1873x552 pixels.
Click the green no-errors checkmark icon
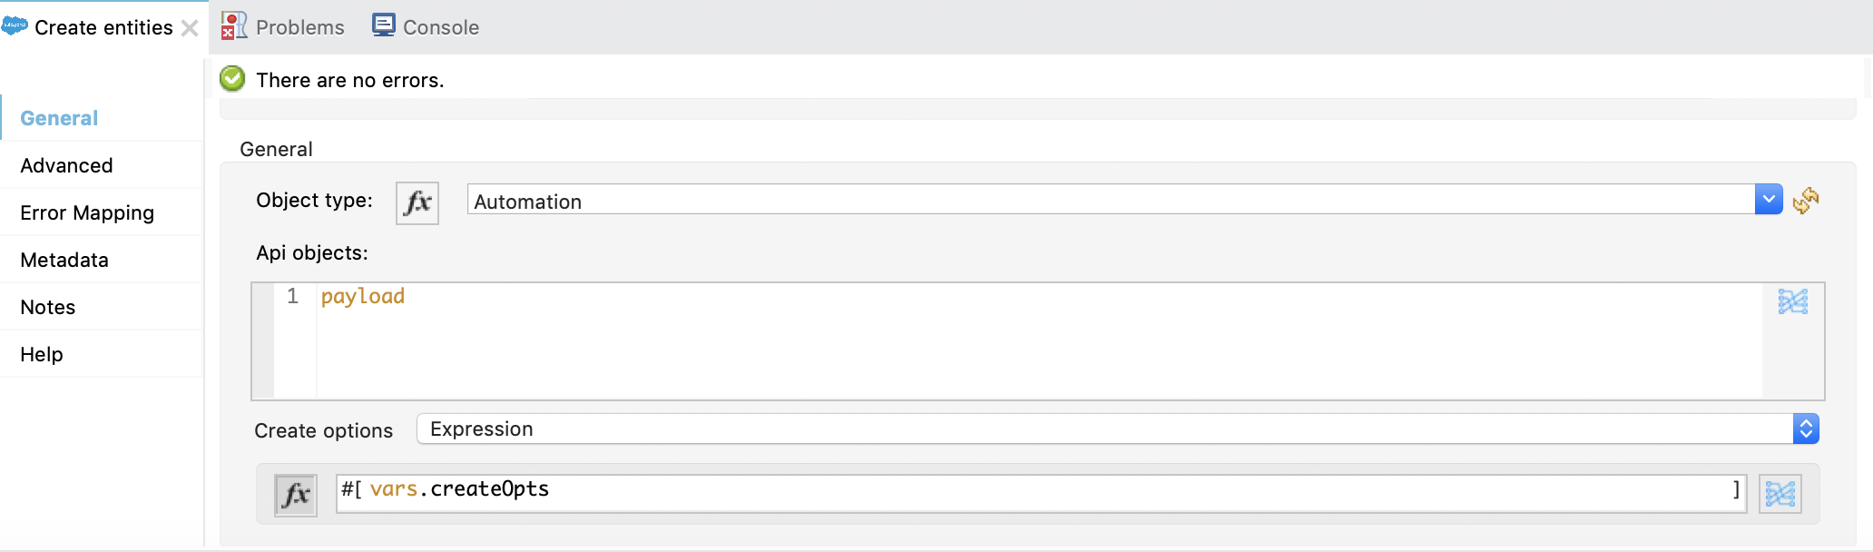(232, 79)
